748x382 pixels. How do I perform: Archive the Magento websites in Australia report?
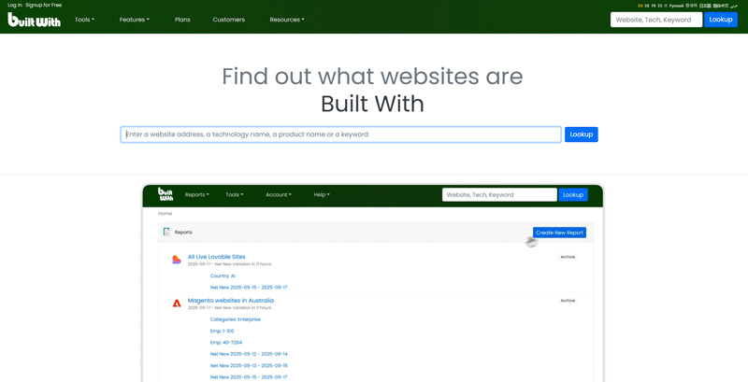[x=568, y=301]
